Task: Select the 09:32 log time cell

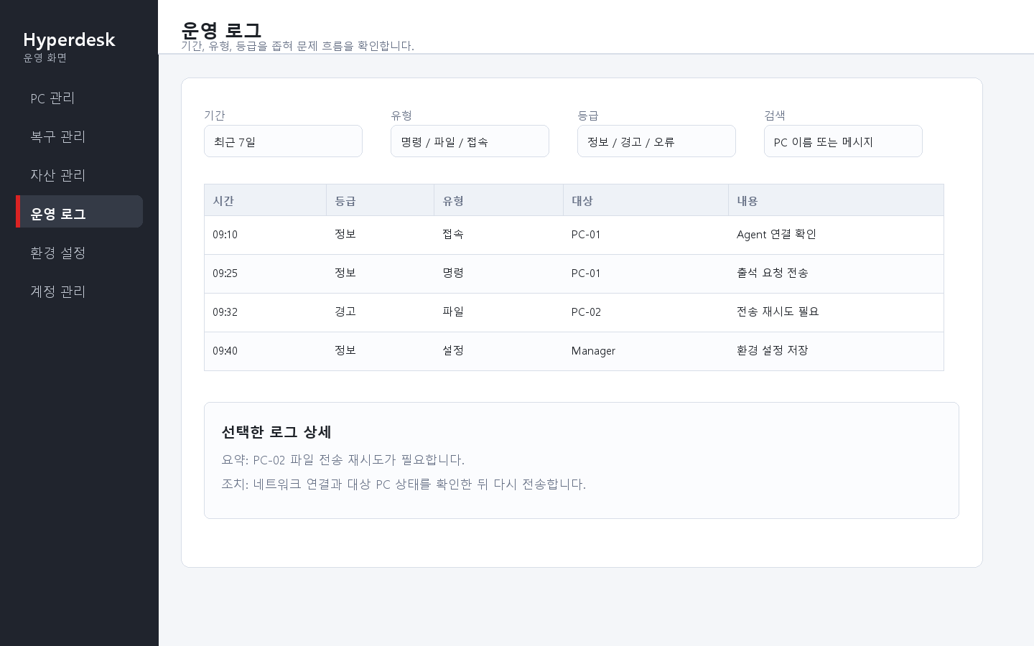Action: (265, 312)
